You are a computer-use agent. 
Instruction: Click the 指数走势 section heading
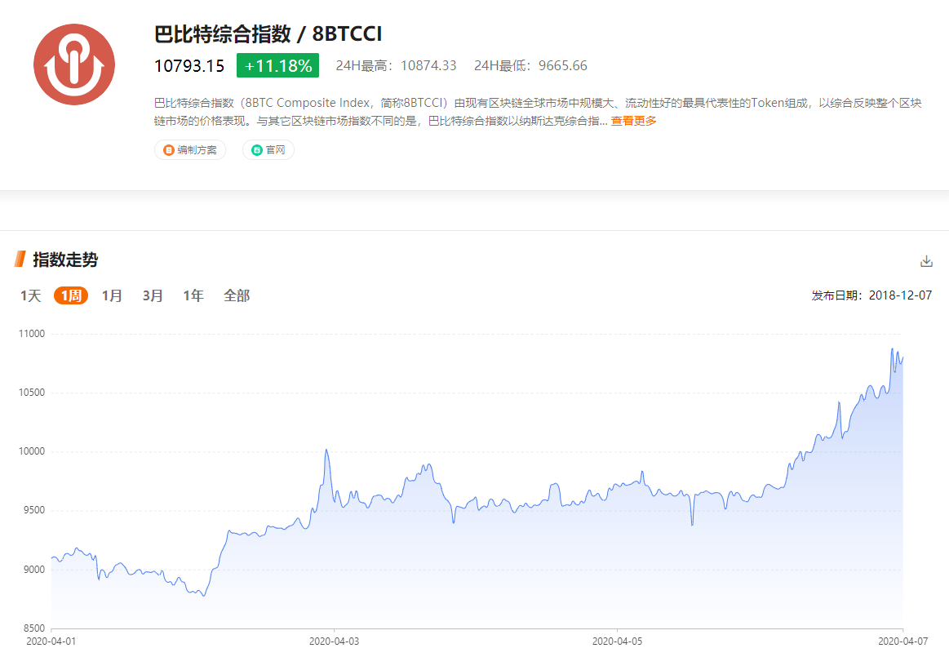click(x=65, y=260)
